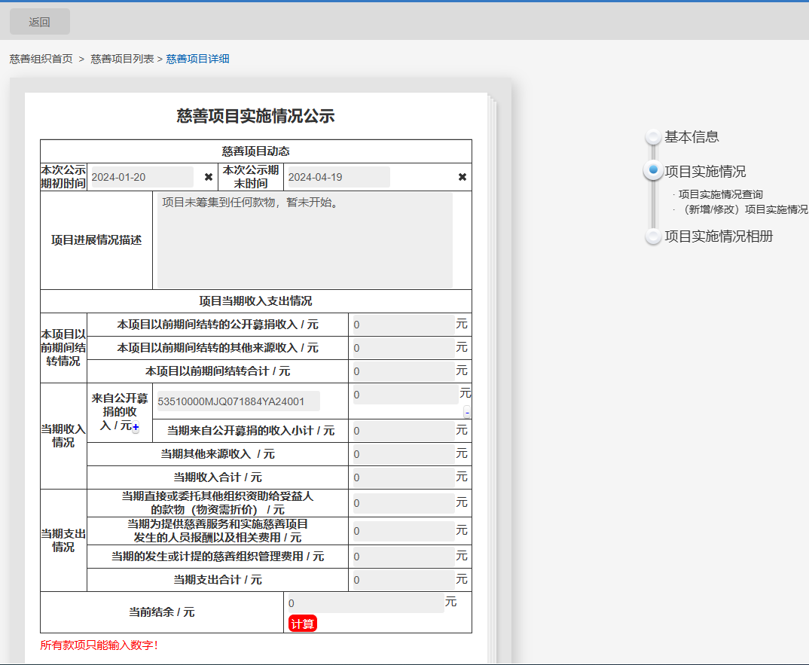Select 基本信息 step in side navigation

click(x=691, y=137)
